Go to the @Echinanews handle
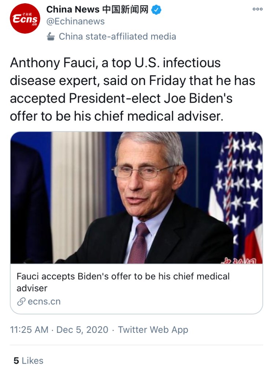273x375 pixels. click(75, 22)
